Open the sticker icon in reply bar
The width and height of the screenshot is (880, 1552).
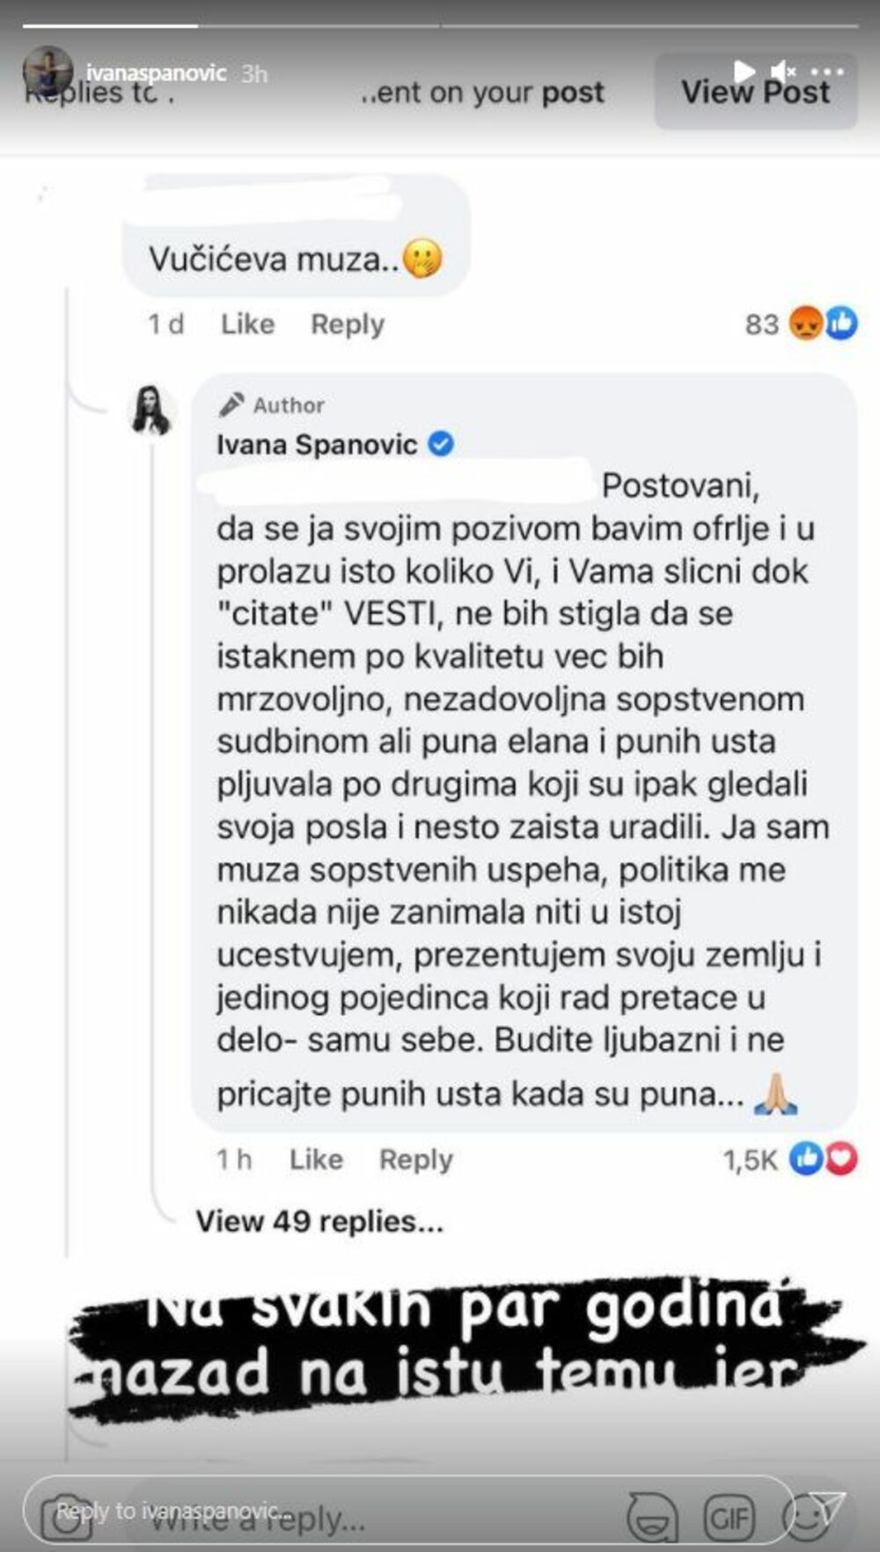pyautogui.click(x=652, y=1517)
